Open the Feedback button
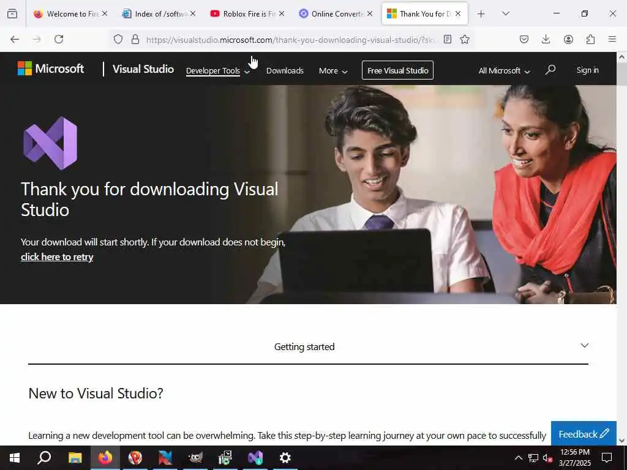627x470 pixels. pos(584,434)
